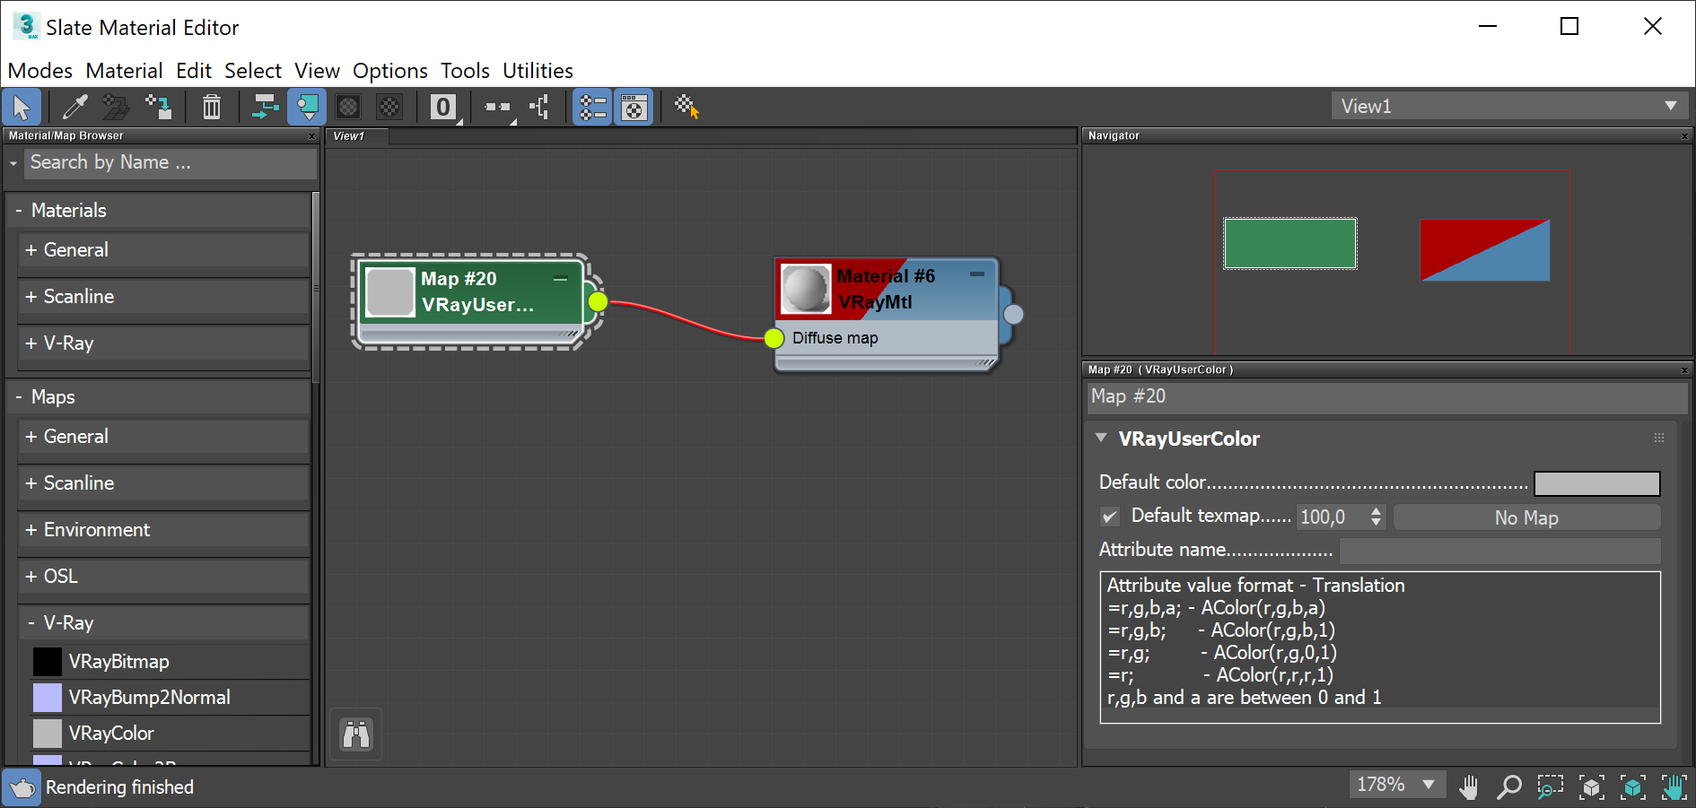Delete the selected node

click(212, 107)
